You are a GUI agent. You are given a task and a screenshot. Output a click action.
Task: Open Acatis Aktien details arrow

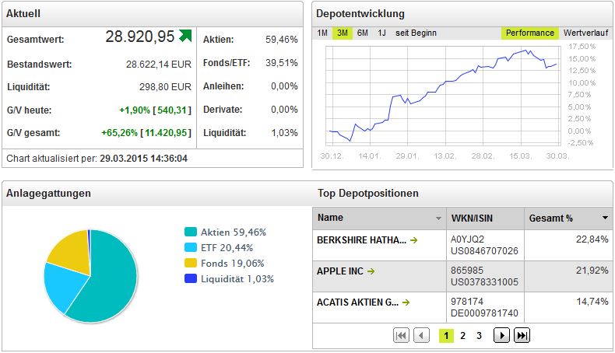(406, 302)
